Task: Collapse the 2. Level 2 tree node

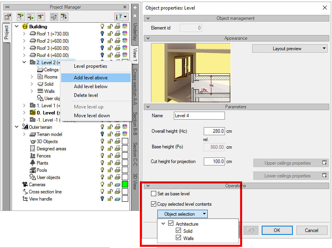Action: point(24,62)
